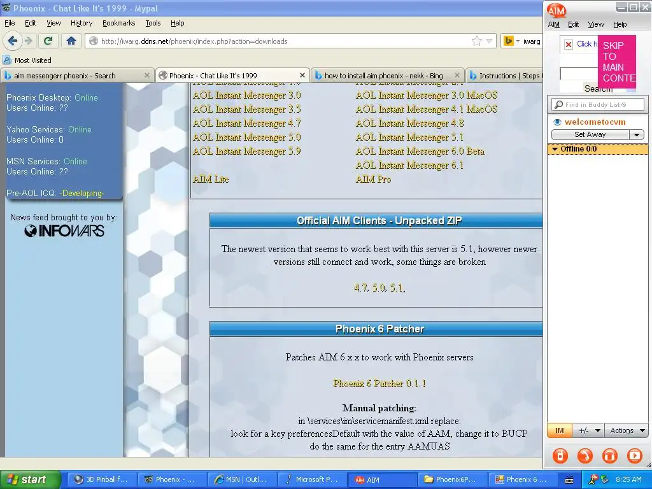652x489 pixels.
Task: Open bookmark star dropdown arrow in address bar
Action: pos(490,41)
